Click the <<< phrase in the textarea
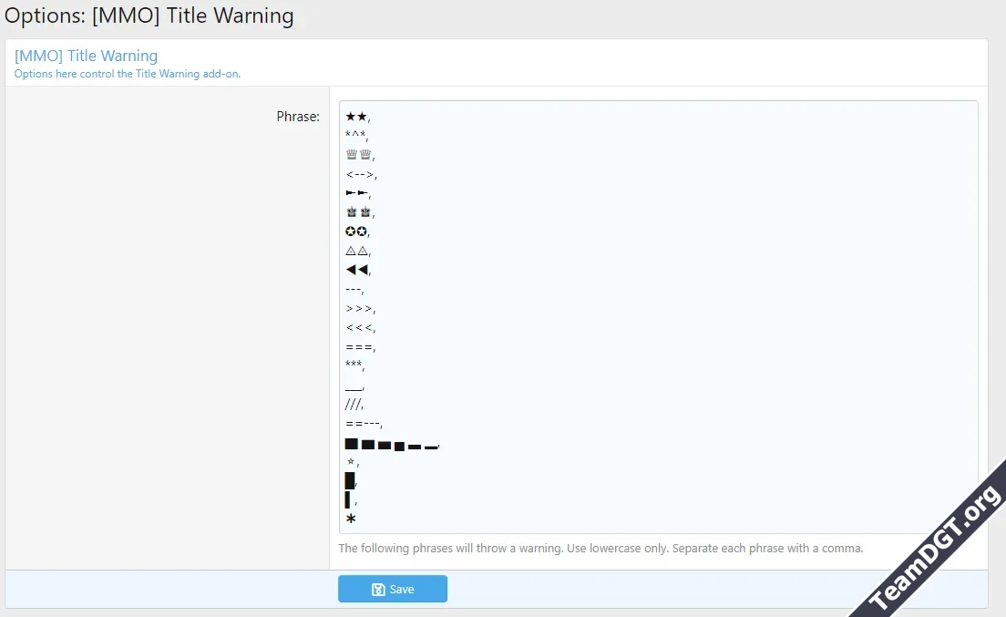The width and height of the screenshot is (1006, 617). pyautogui.click(x=359, y=327)
